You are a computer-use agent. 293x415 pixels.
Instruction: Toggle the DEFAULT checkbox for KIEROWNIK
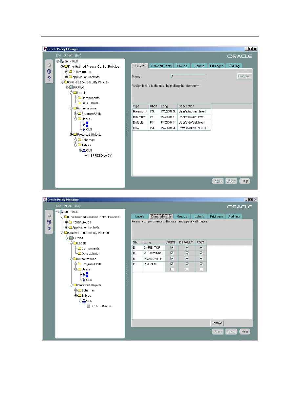pos(187,253)
